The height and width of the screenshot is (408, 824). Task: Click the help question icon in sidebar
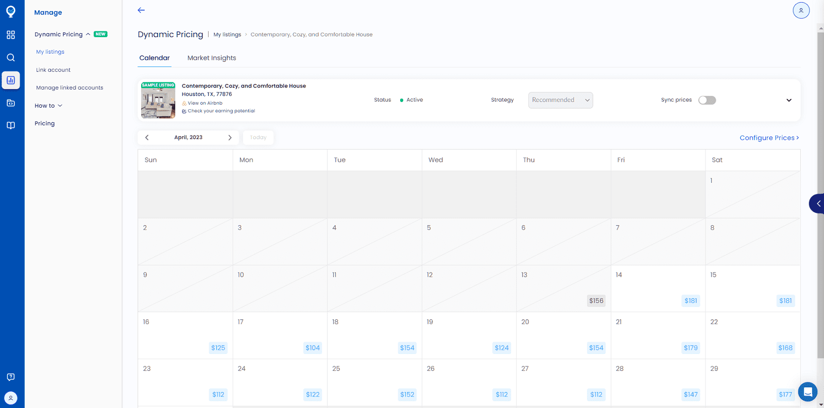click(11, 377)
